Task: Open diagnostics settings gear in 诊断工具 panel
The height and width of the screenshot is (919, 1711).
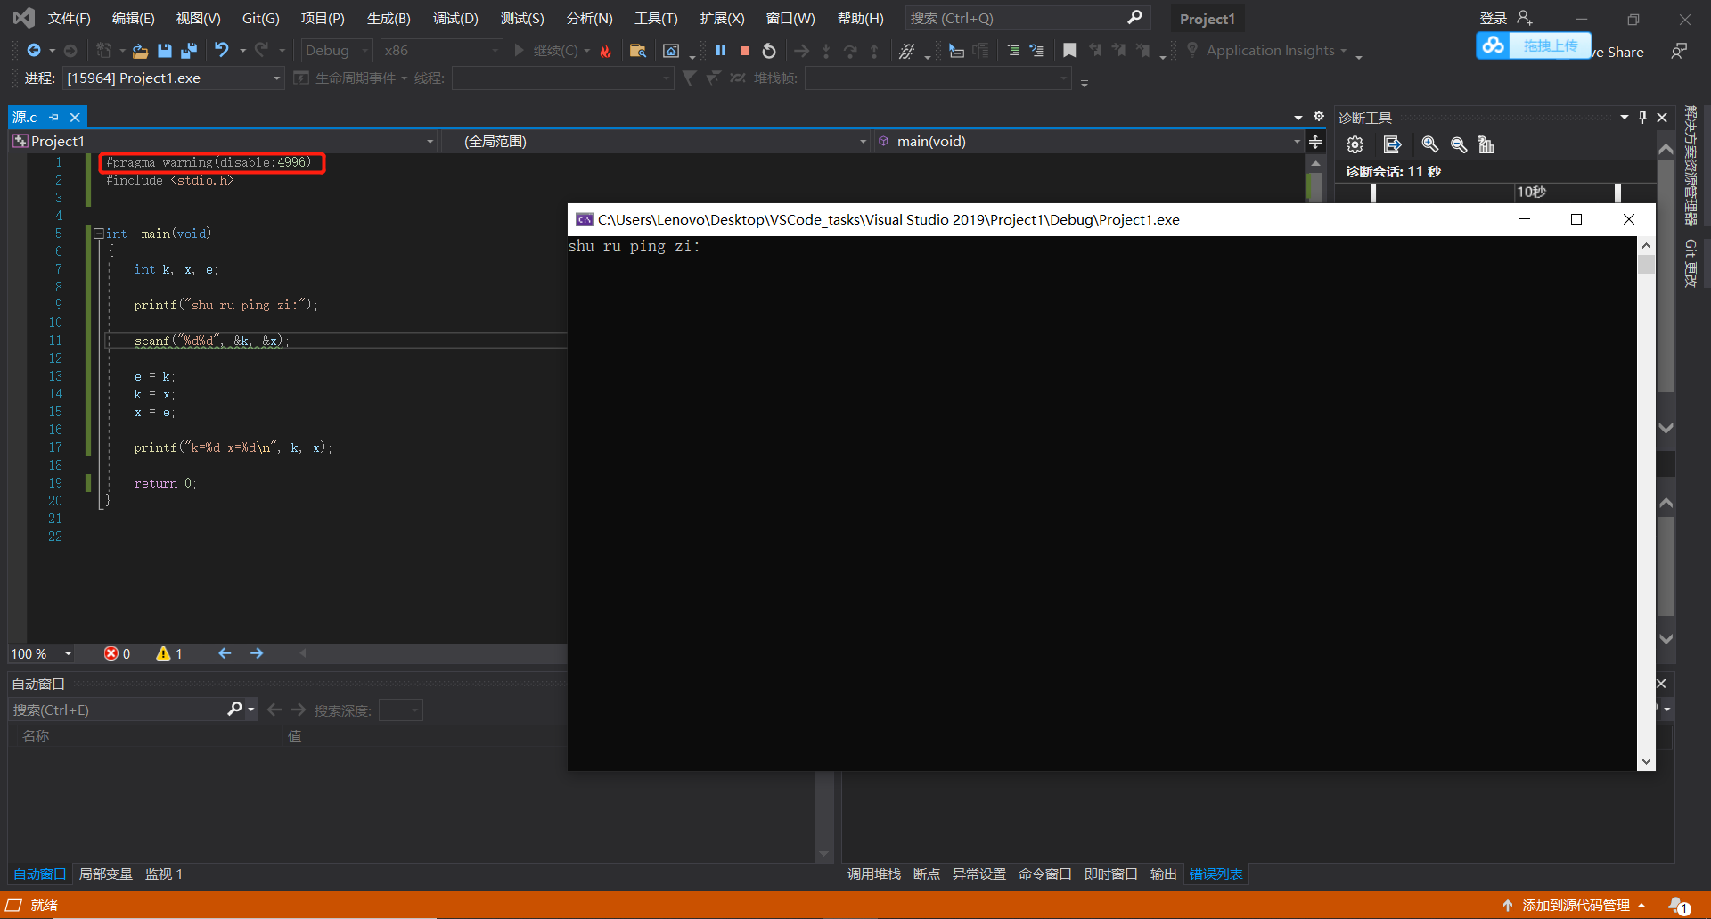Action: tap(1355, 144)
